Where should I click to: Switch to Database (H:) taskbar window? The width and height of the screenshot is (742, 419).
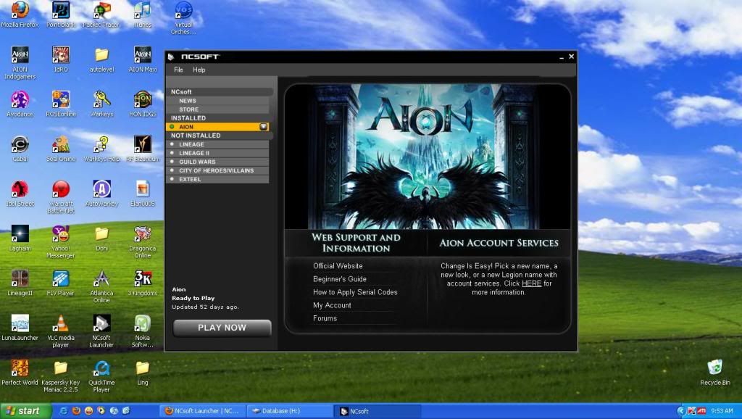click(x=291, y=411)
